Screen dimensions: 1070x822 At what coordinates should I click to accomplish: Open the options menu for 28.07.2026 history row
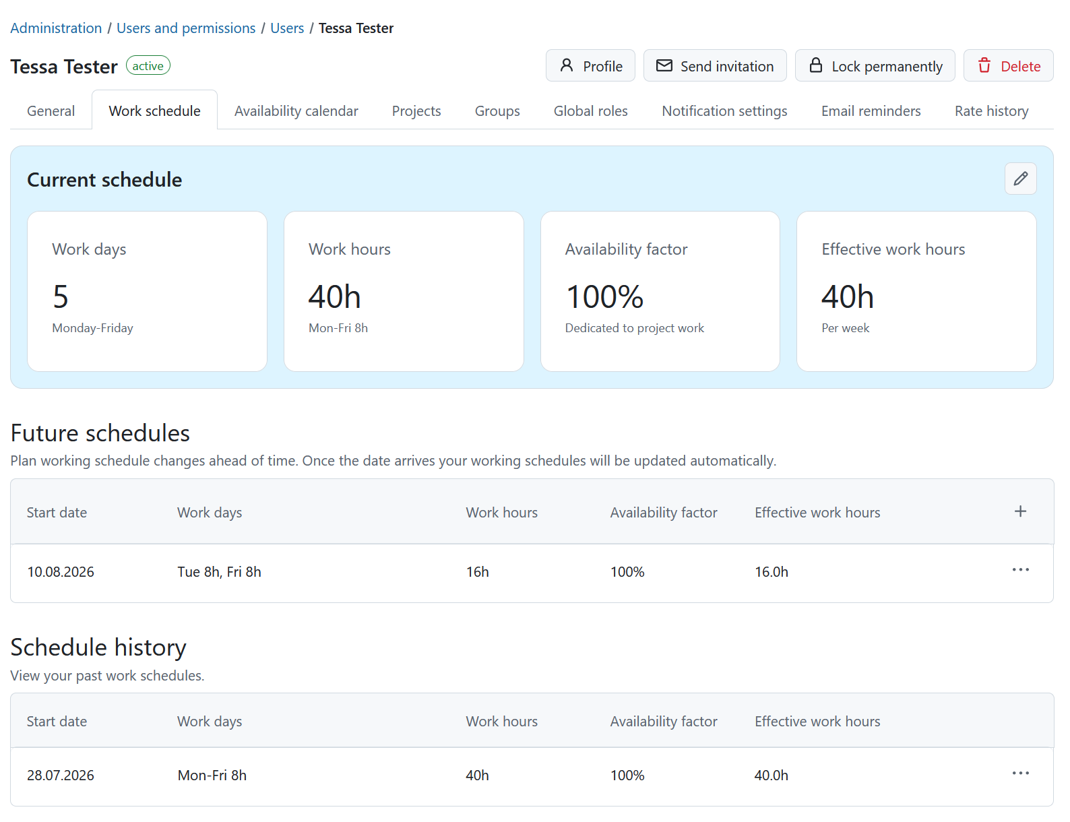[1020, 773]
